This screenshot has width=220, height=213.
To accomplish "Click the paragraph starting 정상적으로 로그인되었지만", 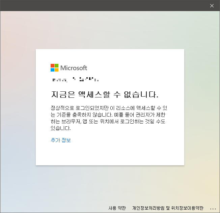I will [x=109, y=118].
